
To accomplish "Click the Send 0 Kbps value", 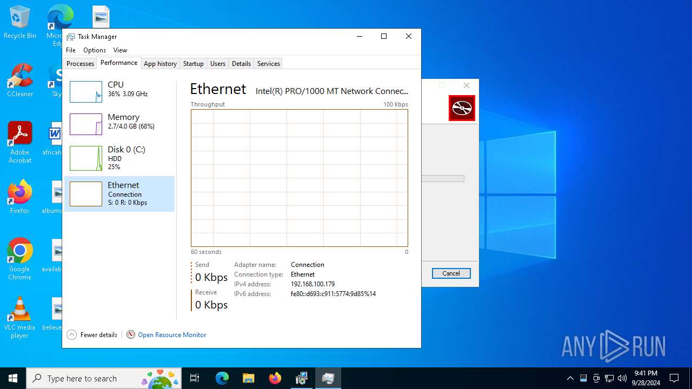I will pyautogui.click(x=211, y=277).
